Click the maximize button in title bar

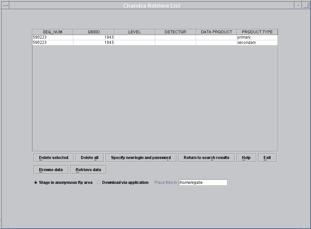306,5
